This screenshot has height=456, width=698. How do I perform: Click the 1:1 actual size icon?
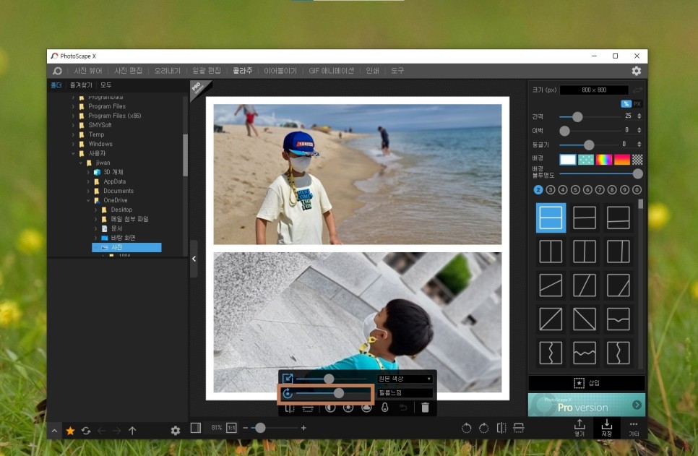(x=231, y=428)
